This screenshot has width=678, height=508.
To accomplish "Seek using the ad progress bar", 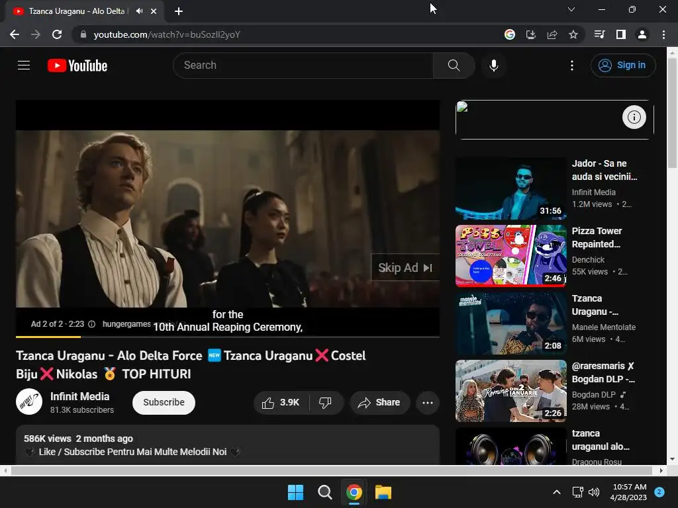I will tap(228, 337).
